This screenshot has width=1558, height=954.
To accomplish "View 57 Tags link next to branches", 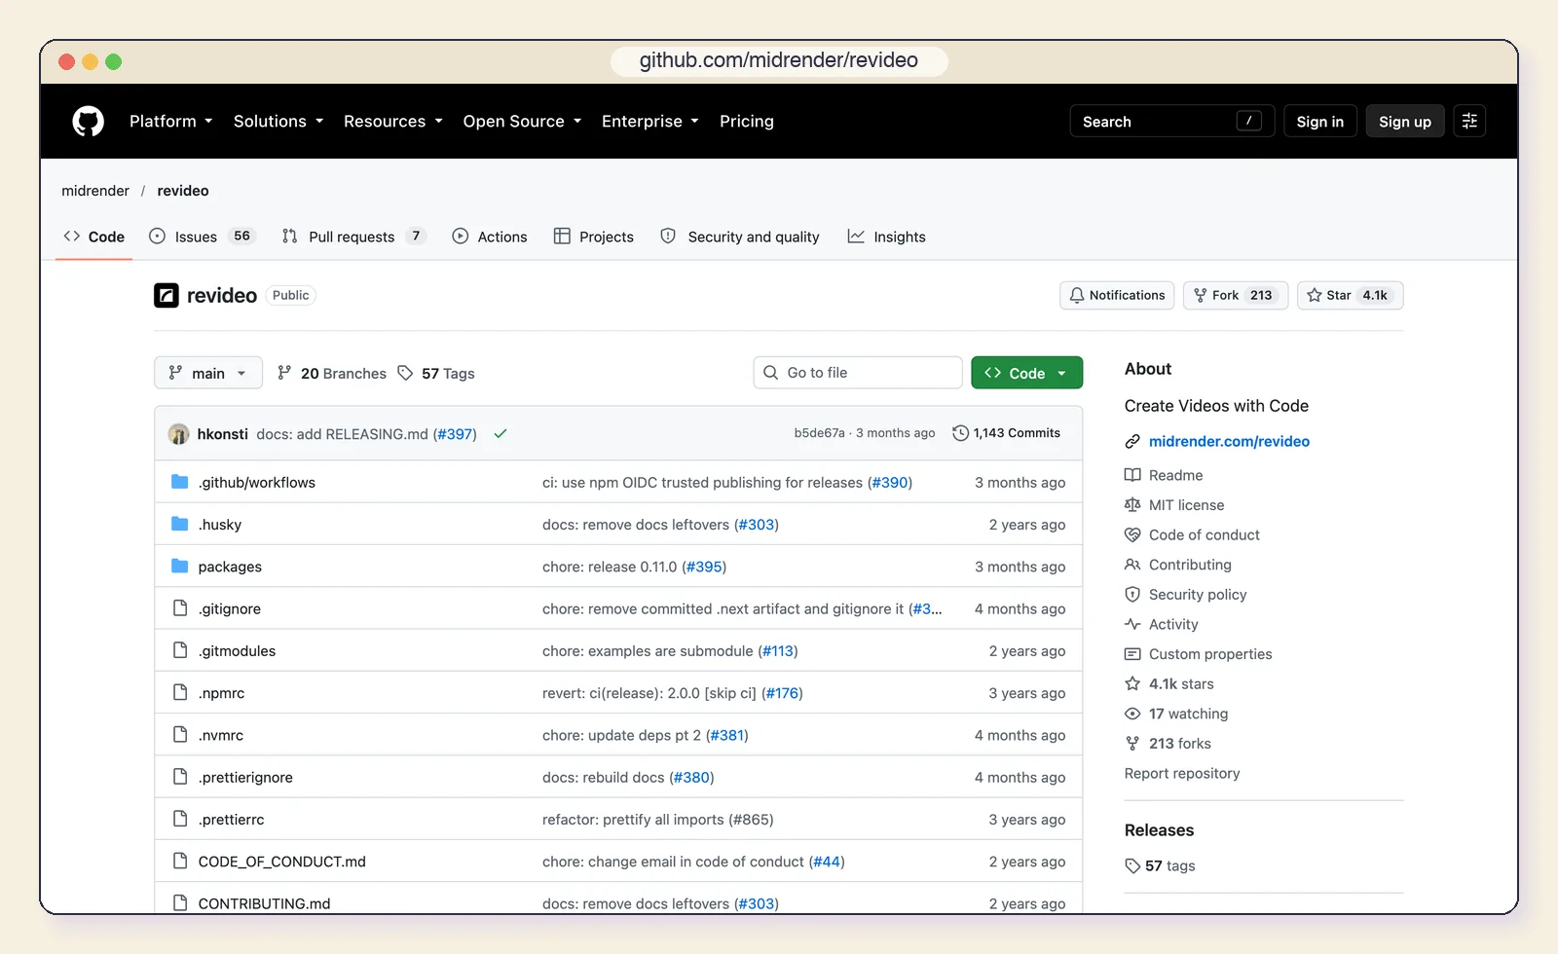I will point(436,374).
